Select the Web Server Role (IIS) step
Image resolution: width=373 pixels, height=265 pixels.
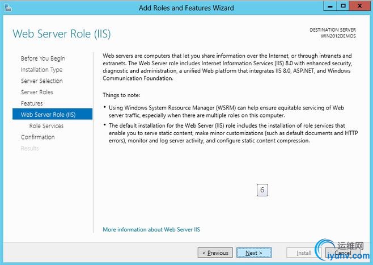coord(52,114)
